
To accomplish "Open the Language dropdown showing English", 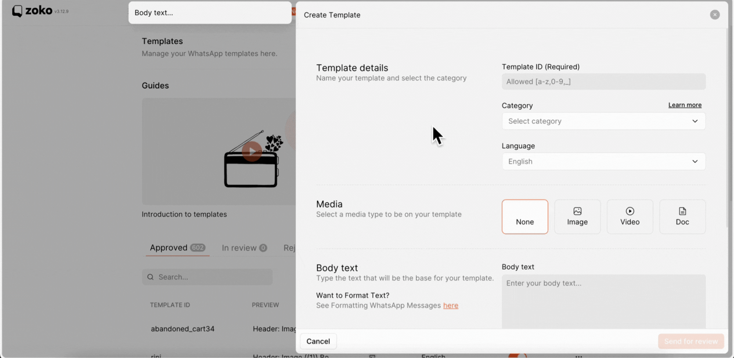I will coord(603,162).
